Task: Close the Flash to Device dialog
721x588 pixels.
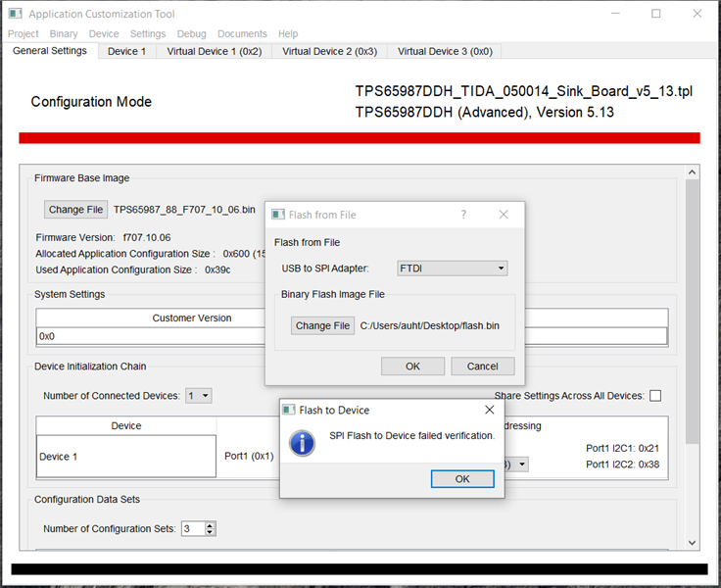Action: coord(490,410)
